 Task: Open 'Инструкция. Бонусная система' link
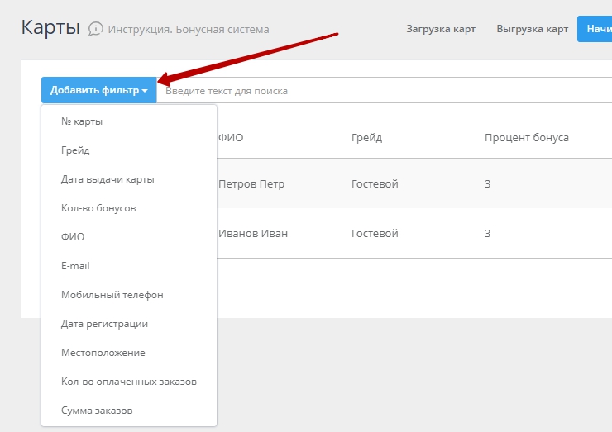pyautogui.click(x=189, y=30)
